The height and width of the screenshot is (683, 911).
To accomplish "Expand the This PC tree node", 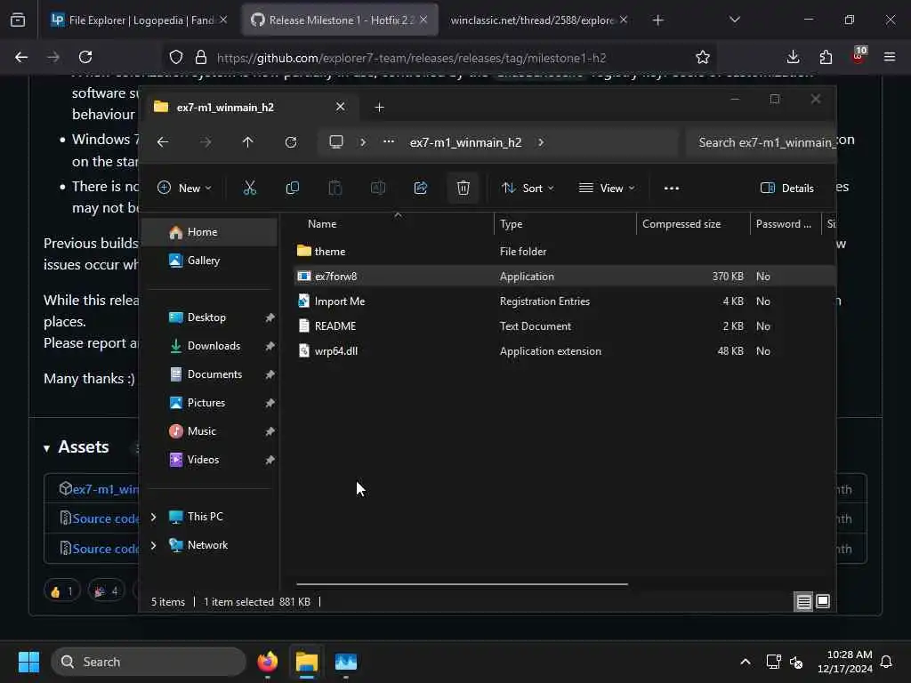I will [x=153, y=517].
